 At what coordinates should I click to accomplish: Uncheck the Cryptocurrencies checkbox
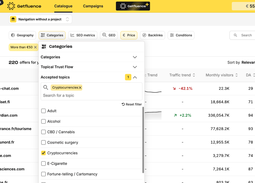tap(43, 153)
